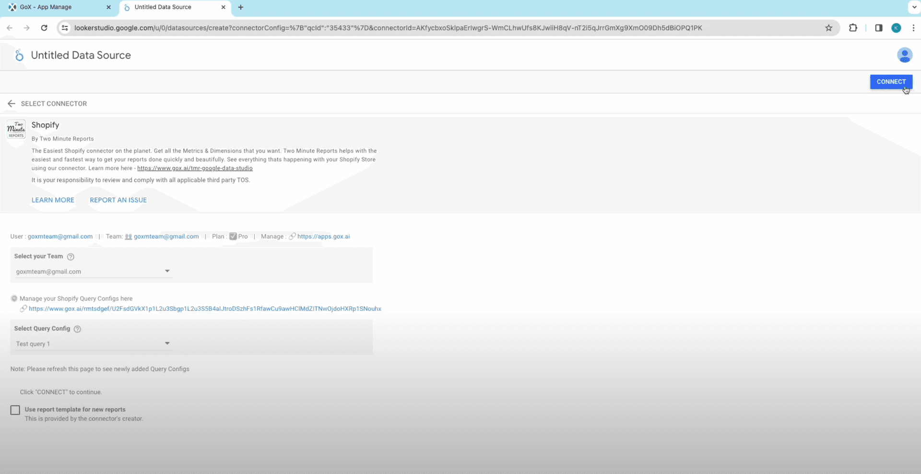Screen dimensions: 921x474
Task: Open a new browser tab
Action: [x=241, y=7]
